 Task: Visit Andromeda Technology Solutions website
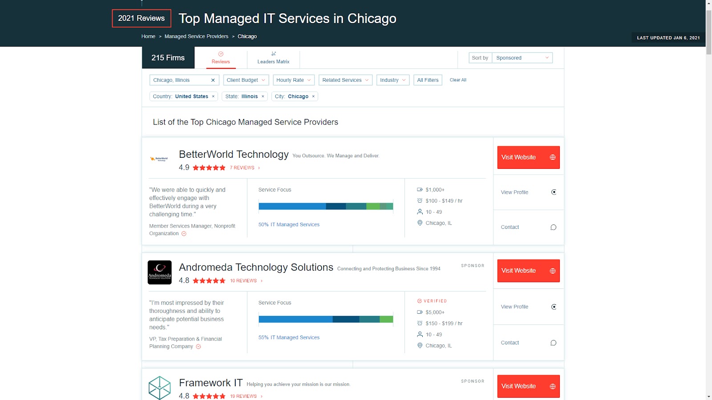528,271
